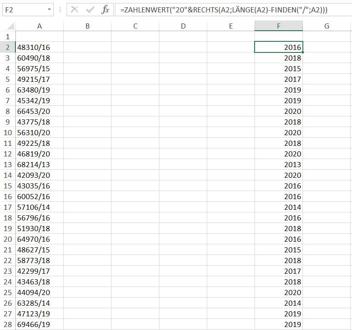Click cell containing 56796/16
This screenshot has height=330, width=352.
click(x=39, y=217)
